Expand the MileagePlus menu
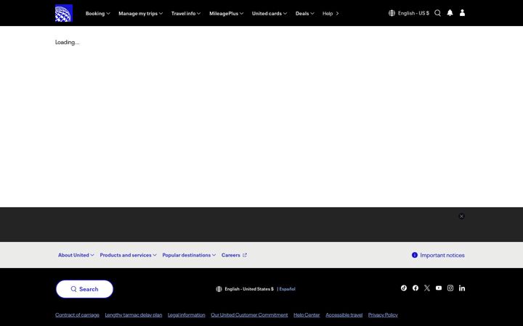This screenshot has height=326, width=523. point(226,13)
